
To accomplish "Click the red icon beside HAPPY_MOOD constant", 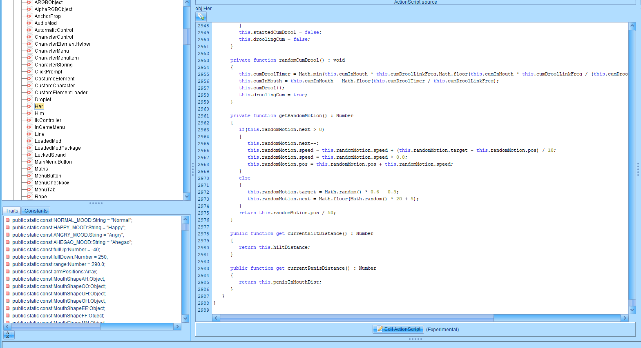I will pyautogui.click(x=8, y=228).
